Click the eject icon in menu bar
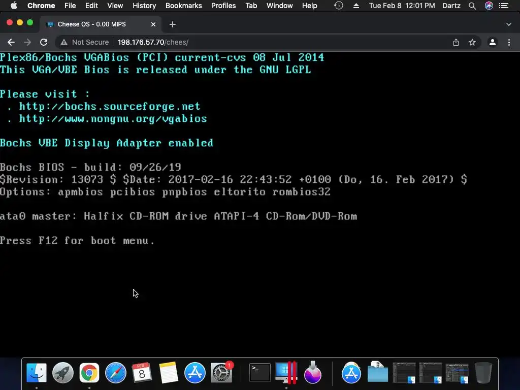Image resolution: width=520 pixels, height=390 pixels. (x=356, y=6)
